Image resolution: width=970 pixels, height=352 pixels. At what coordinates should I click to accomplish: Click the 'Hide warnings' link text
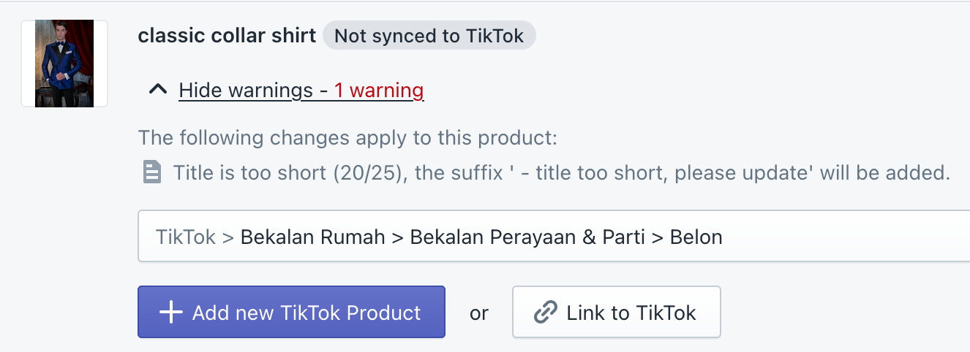(x=246, y=90)
